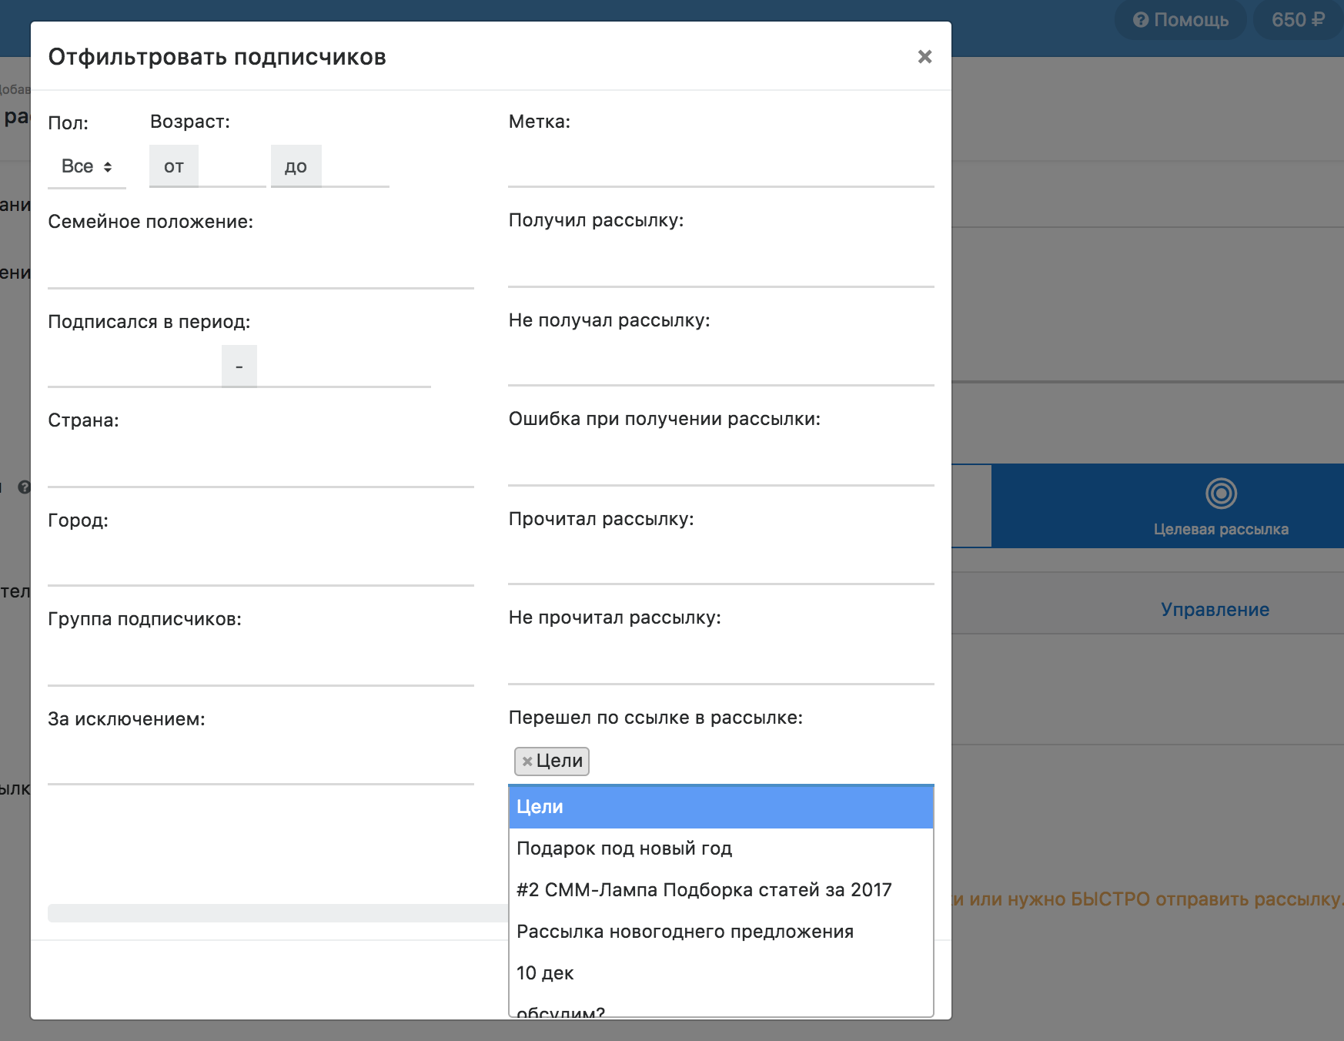Screen dimensions: 1344x1041
Task: Open the Страна country selector
Action: click(x=261, y=465)
